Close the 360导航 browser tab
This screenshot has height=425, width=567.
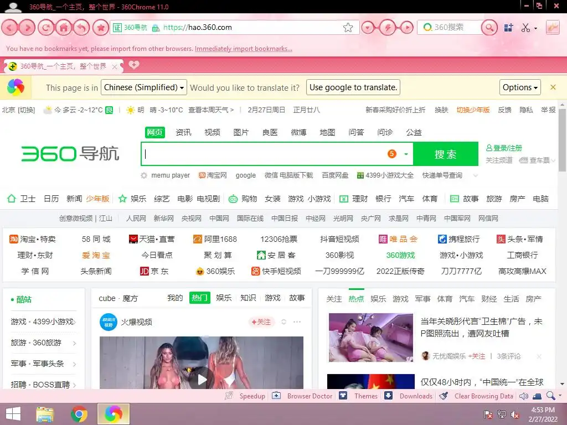click(x=114, y=67)
